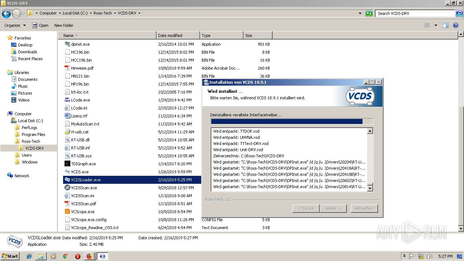Sort files by Size column

coord(258,36)
